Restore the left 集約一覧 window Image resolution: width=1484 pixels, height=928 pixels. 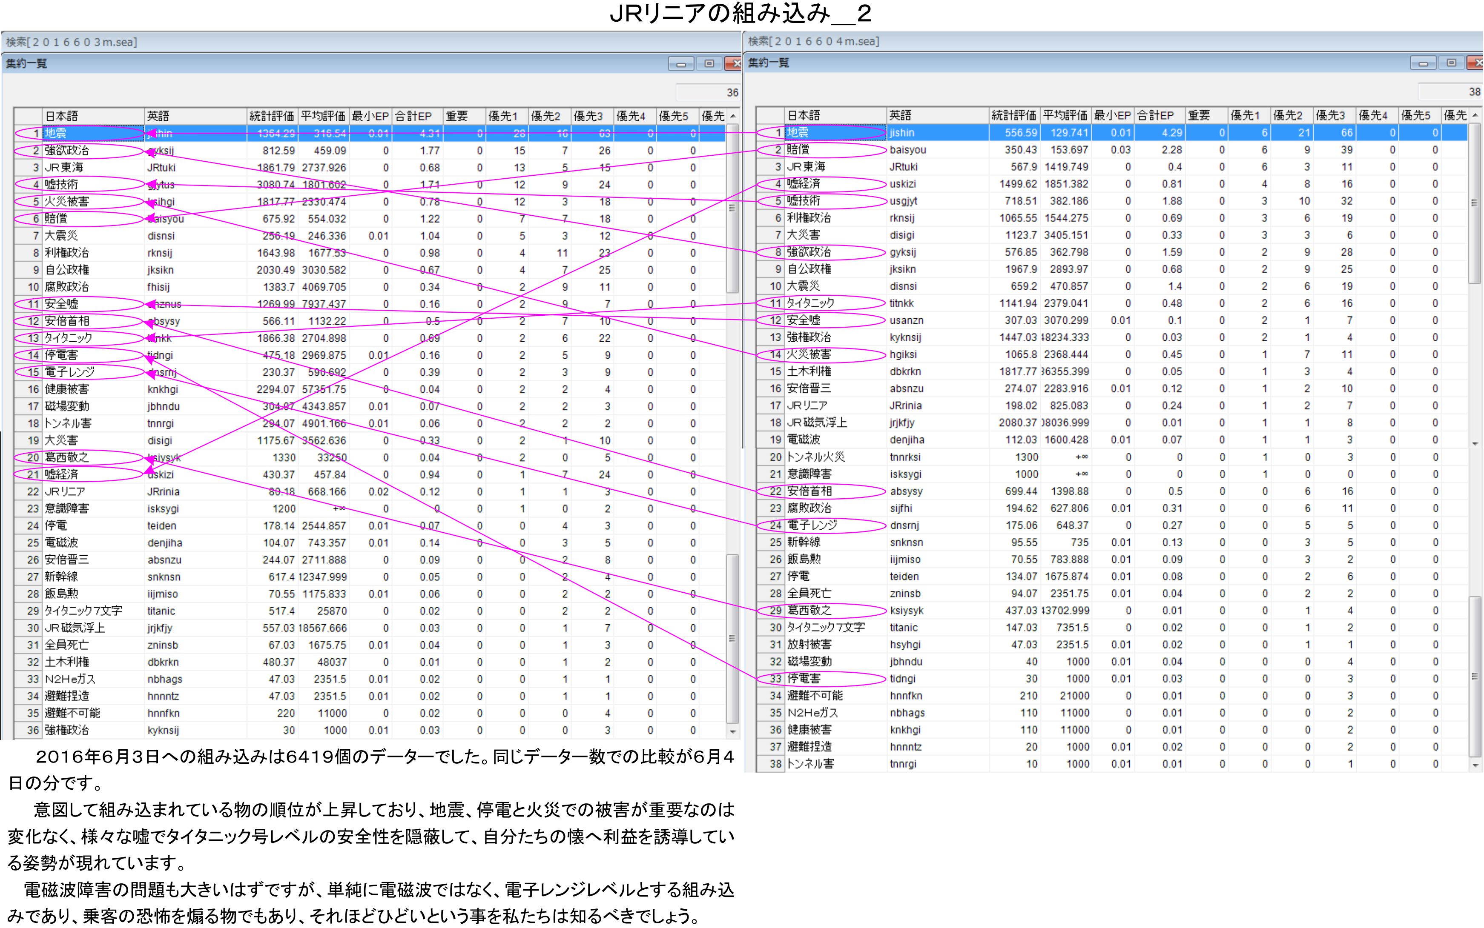(709, 64)
